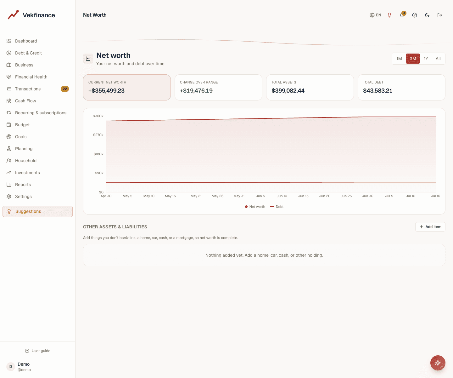Click the 22 badge on Transactions

pyautogui.click(x=65, y=89)
